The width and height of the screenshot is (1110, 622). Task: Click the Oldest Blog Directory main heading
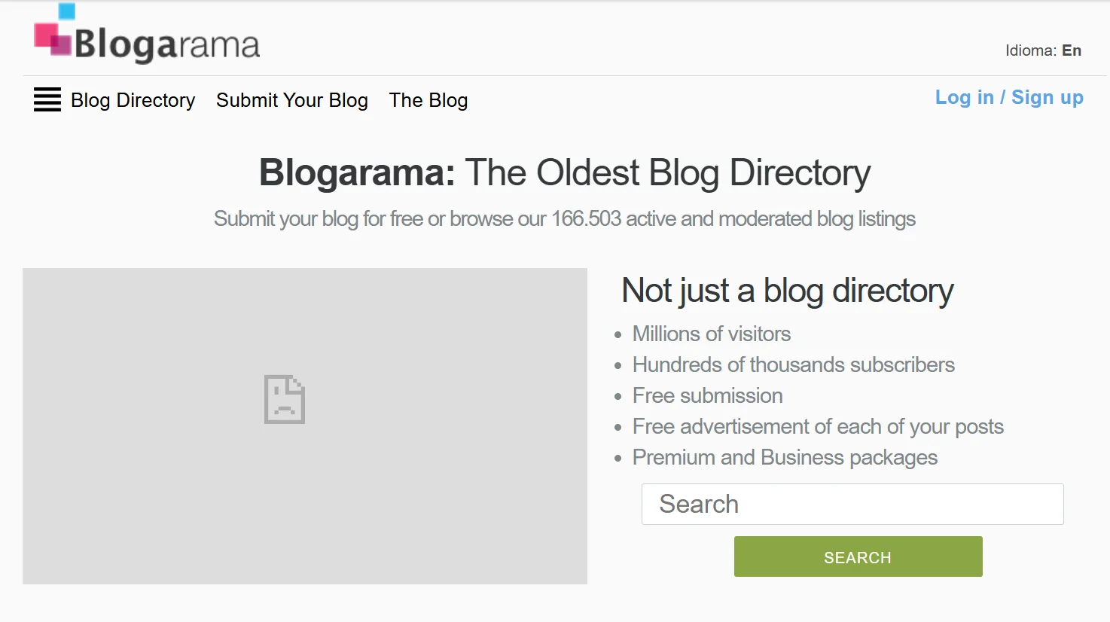click(x=565, y=172)
